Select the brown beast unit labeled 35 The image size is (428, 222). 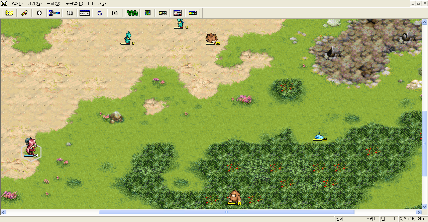tap(234, 197)
